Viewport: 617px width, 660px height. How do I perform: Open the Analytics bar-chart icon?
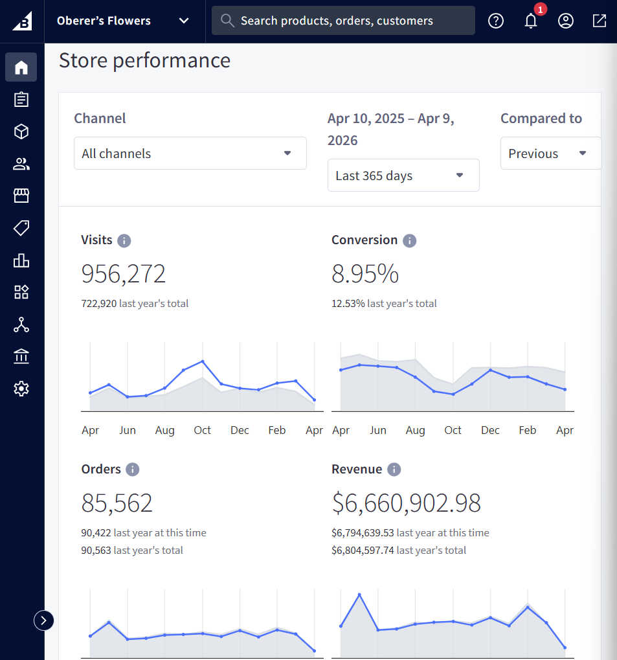(21, 260)
